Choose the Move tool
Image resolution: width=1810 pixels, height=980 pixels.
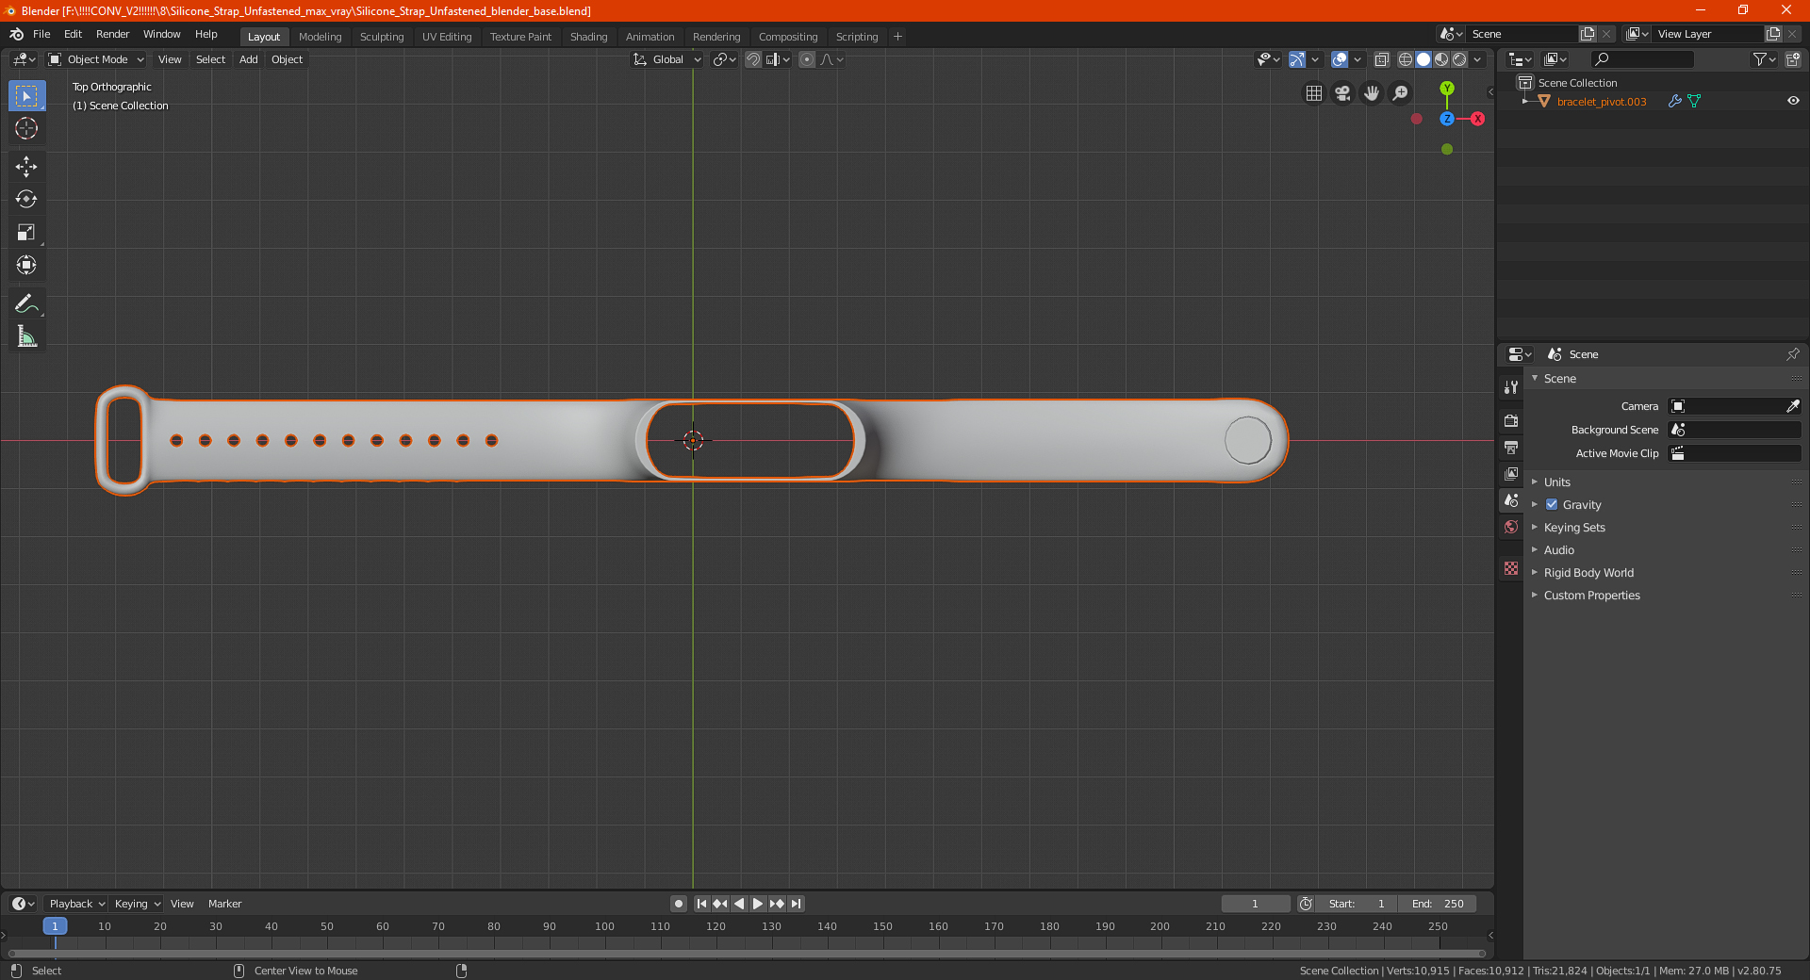(26, 167)
